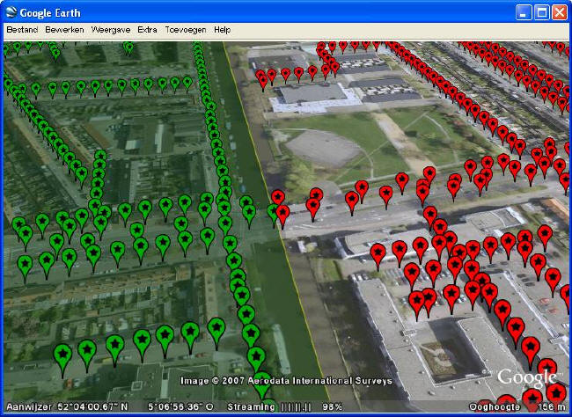Viewport: 572px width, 417px height.
Task: Open the Weergave menu
Action: click(111, 30)
